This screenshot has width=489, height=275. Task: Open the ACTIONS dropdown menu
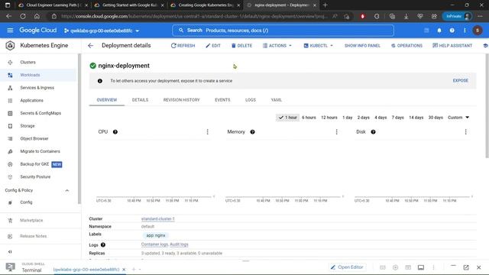click(277, 46)
